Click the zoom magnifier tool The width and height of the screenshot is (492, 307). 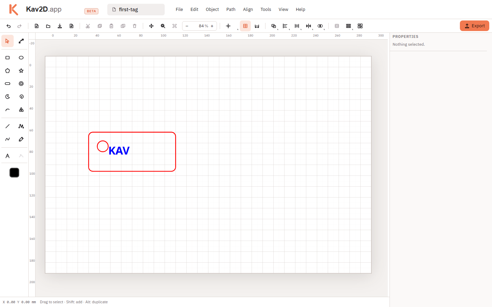163,26
